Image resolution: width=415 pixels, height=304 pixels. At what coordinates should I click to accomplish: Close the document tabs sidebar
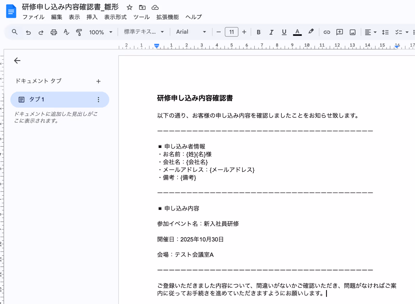(x=17, y=61)
